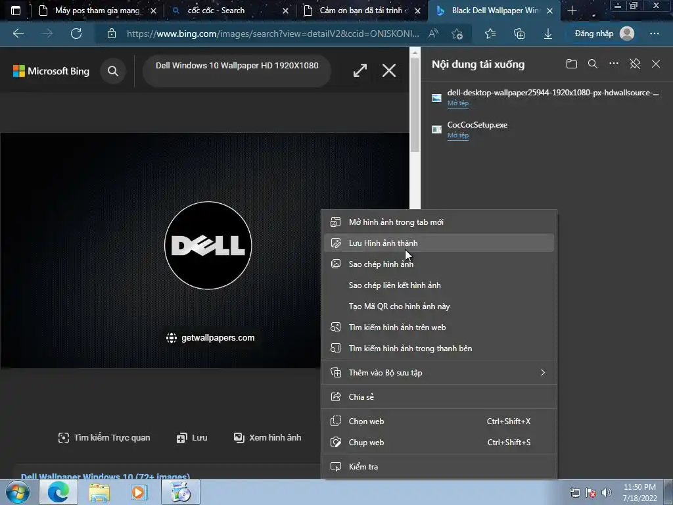Open the getwallpapers.com source link
Image resolution: width=673 pixels, height=505 pixels.
point(210,338)
